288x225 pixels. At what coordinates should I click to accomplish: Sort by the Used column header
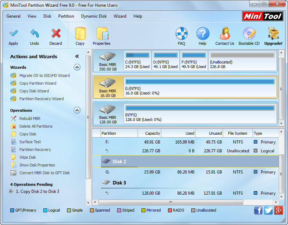coord(178,133)
